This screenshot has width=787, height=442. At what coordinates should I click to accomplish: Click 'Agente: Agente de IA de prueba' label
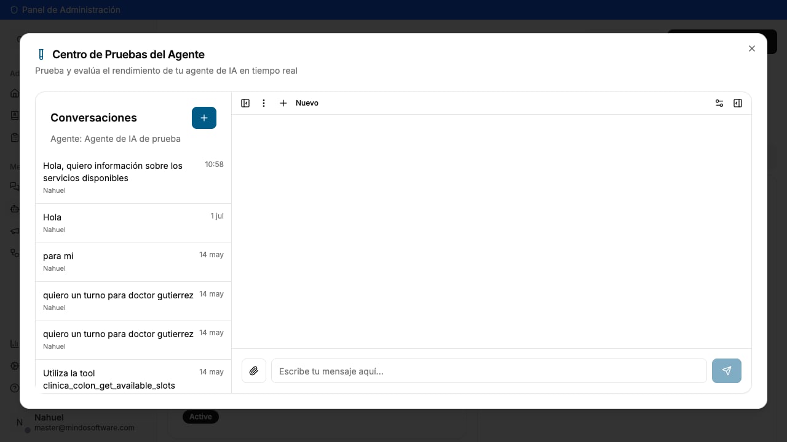(116, 139)
